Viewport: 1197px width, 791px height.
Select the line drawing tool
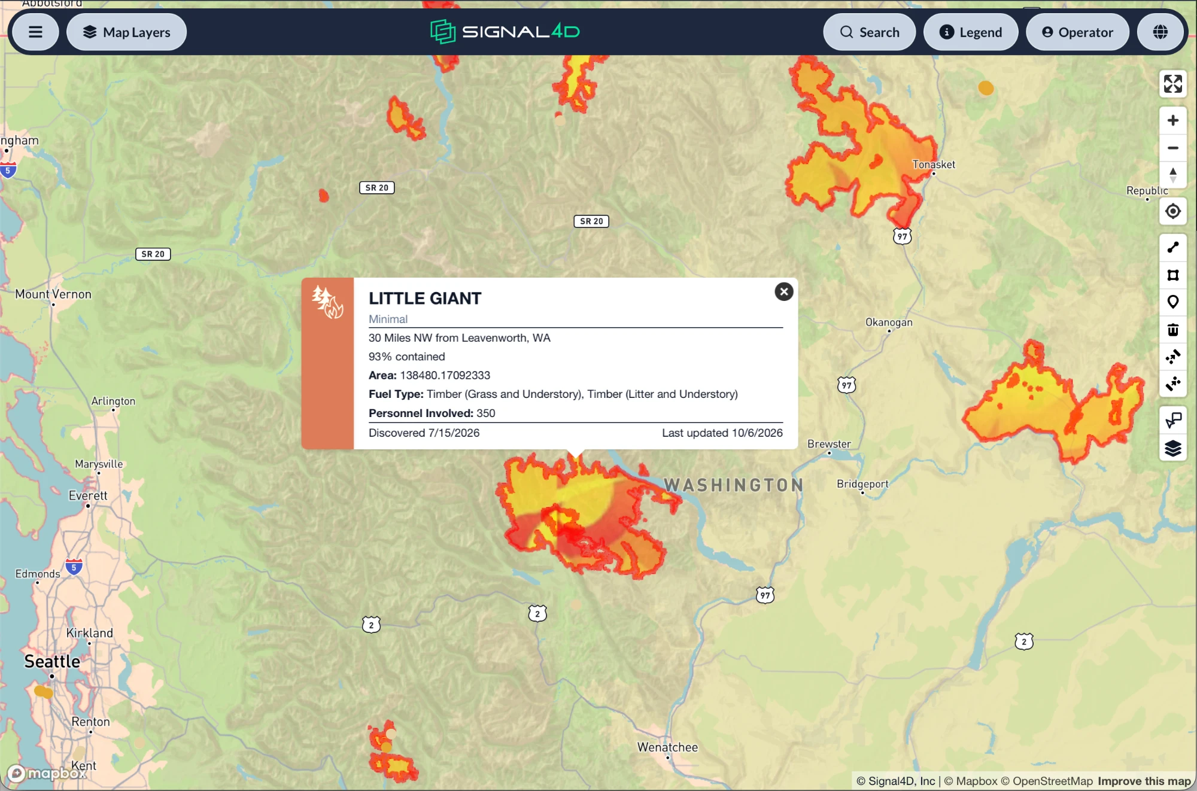[1172, 247]
